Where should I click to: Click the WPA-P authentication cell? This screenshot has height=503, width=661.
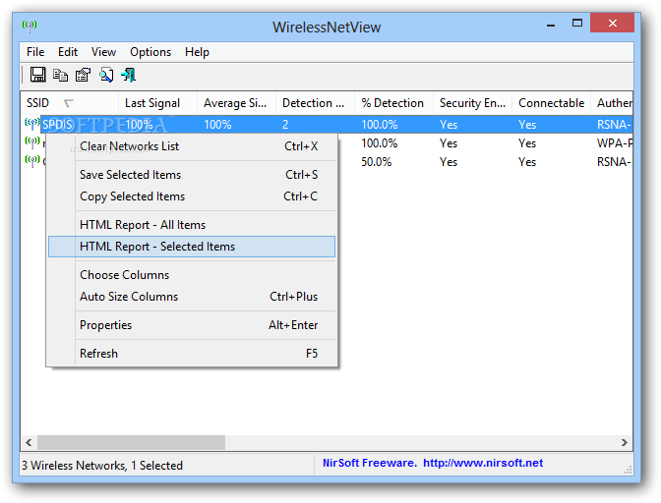[x=615, y=143]
